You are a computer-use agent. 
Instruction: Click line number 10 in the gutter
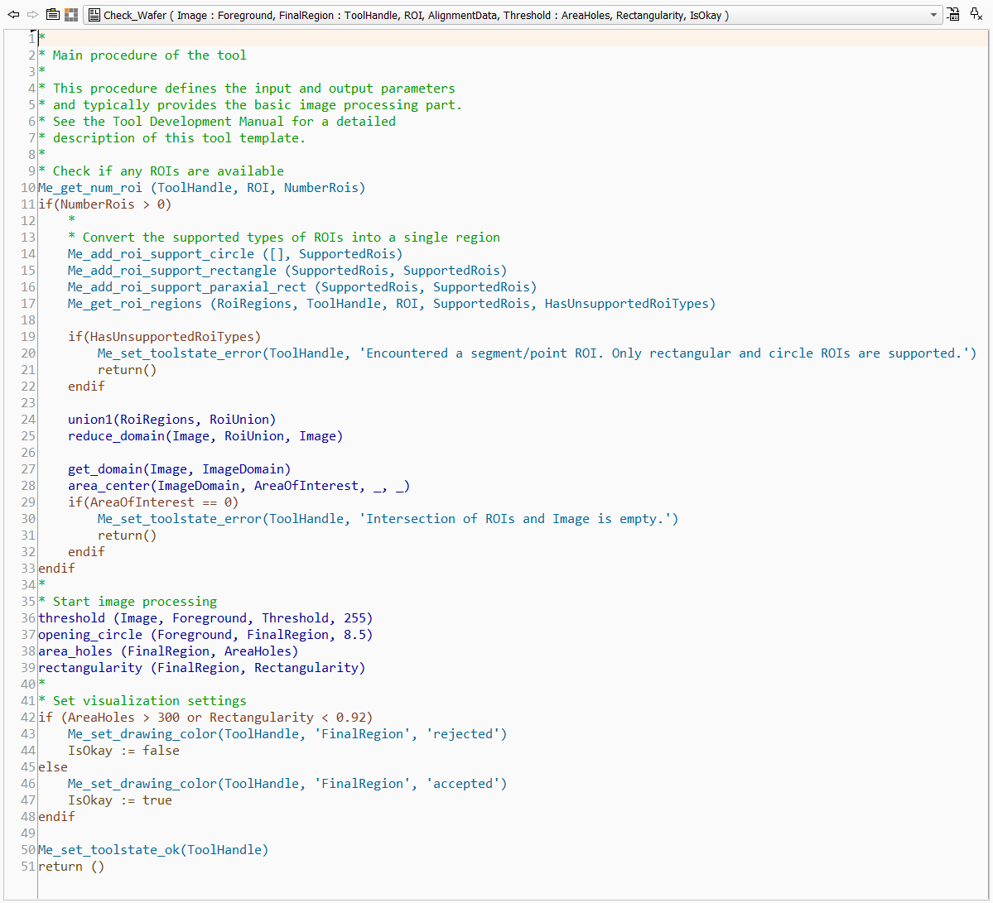29,188
